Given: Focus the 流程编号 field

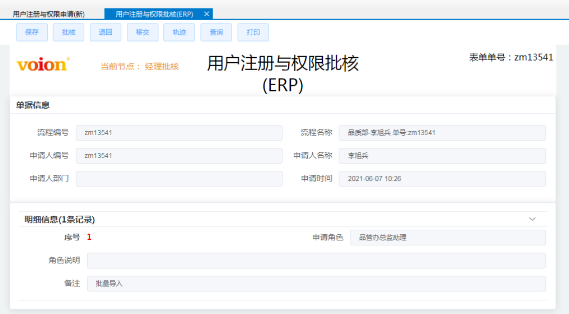Looking at the screenshot, I should click(179, 133).
